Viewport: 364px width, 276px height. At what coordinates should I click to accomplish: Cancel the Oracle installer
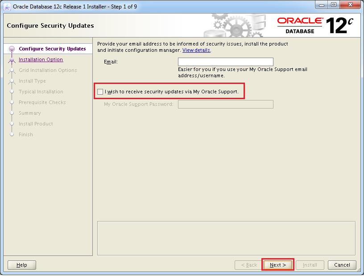[x=342, y=265]
